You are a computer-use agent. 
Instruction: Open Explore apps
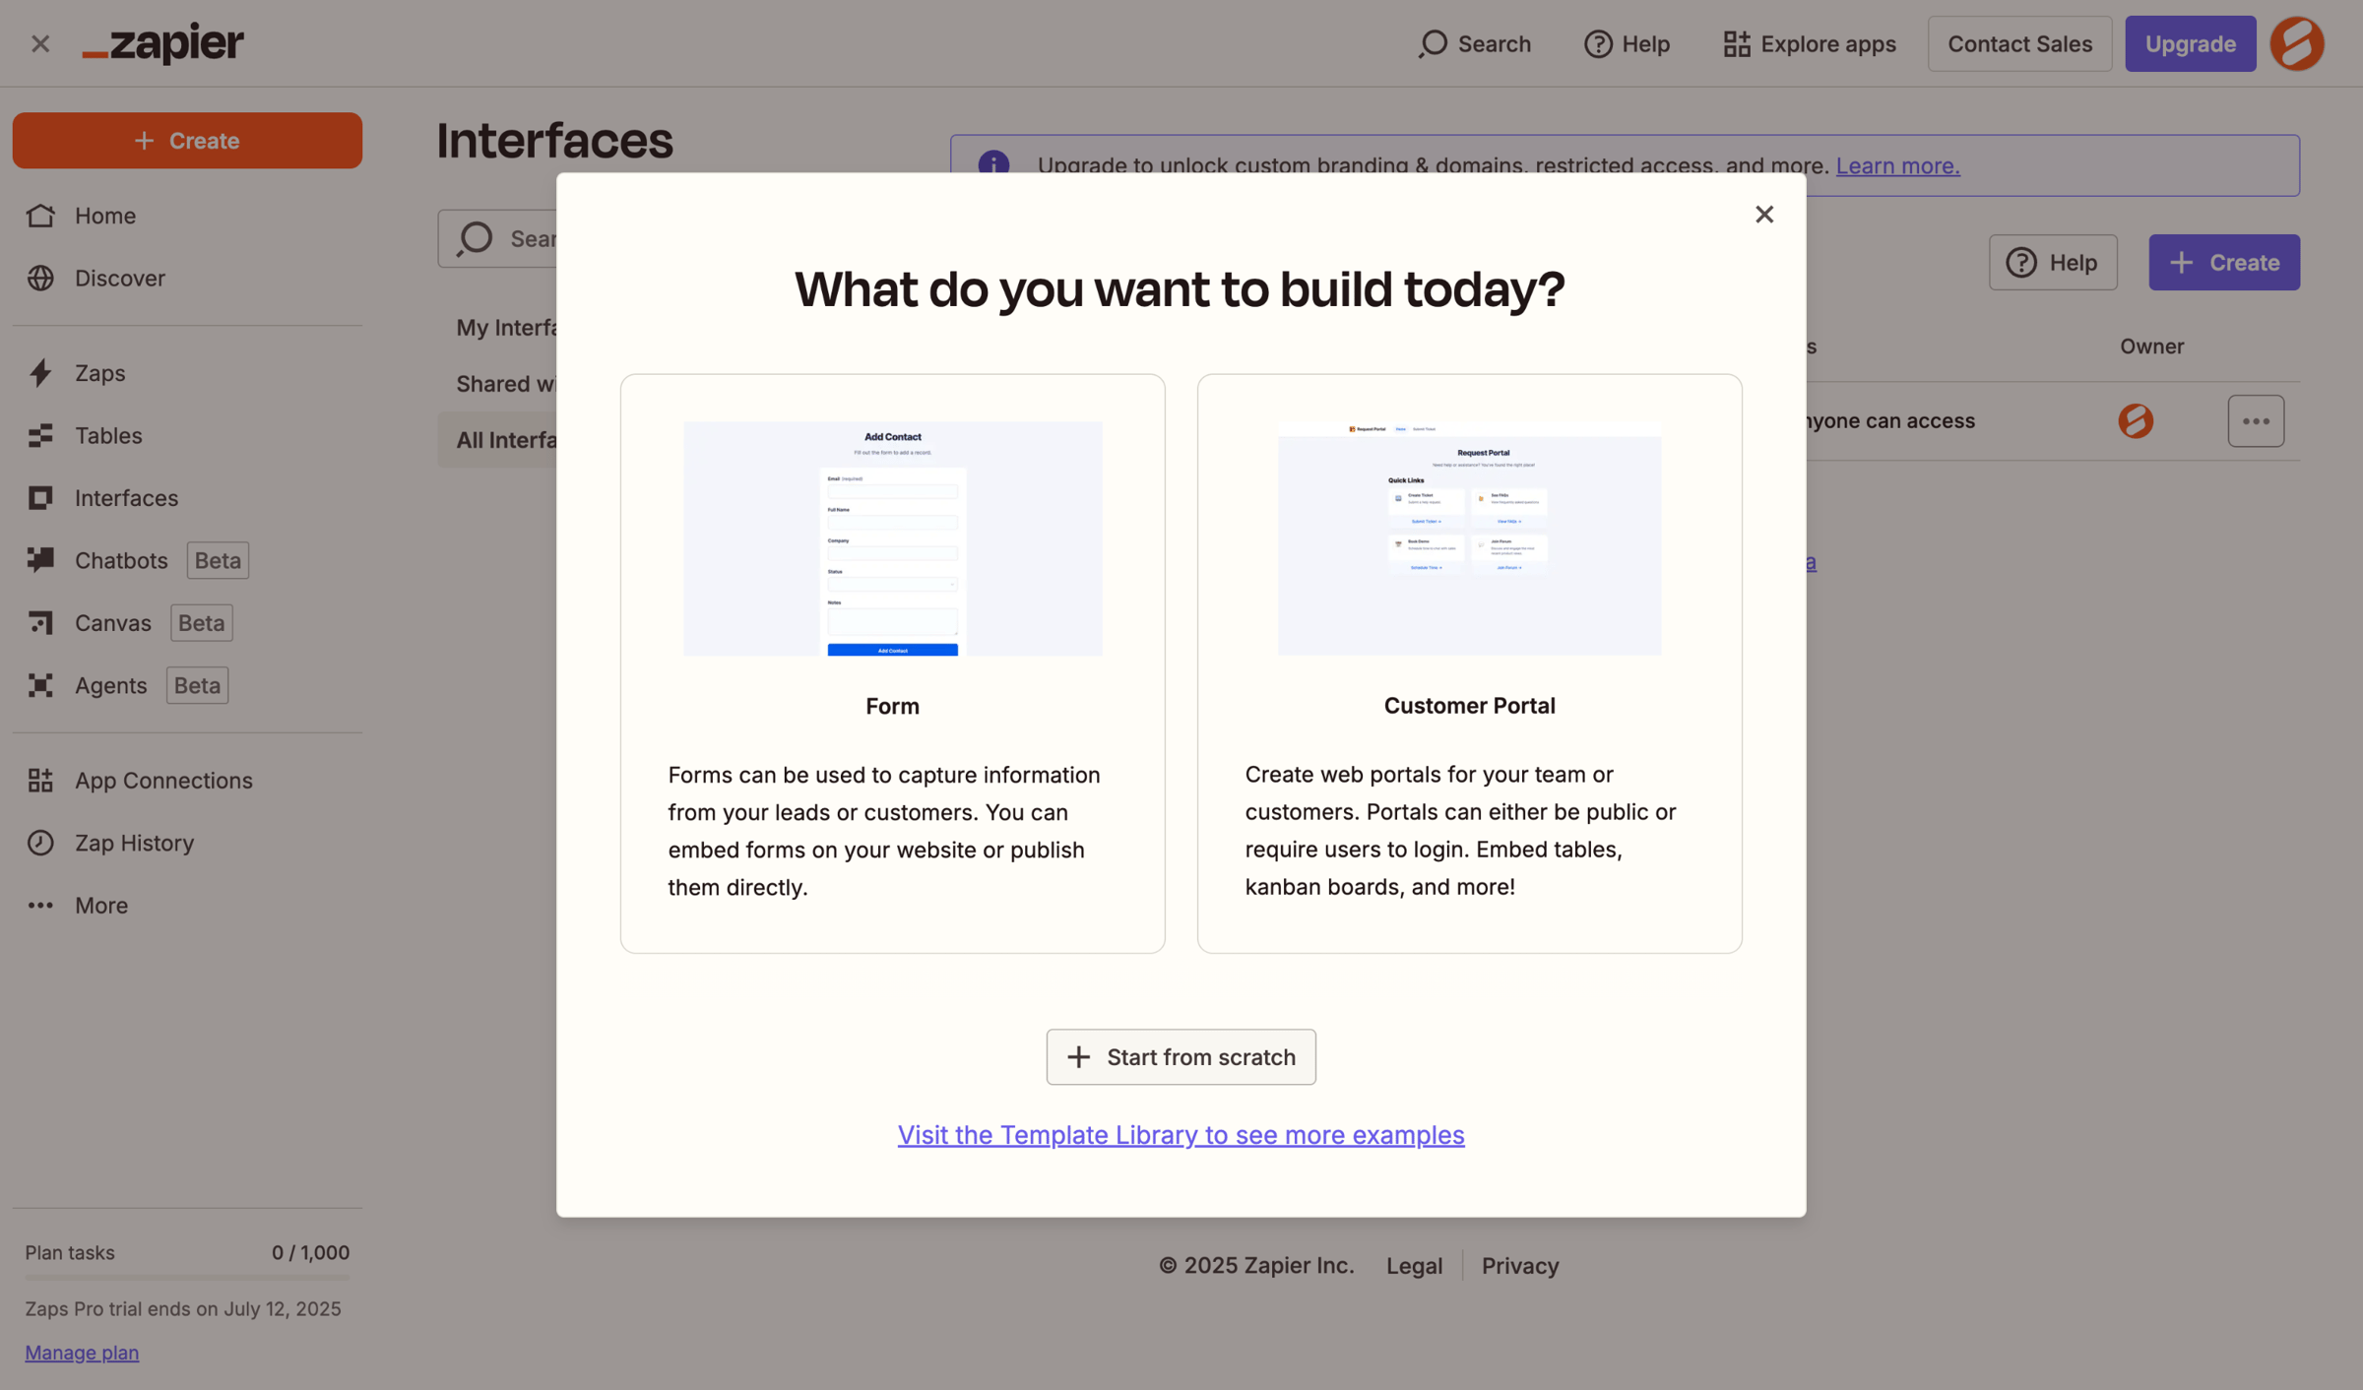(x=1810, y=43)
